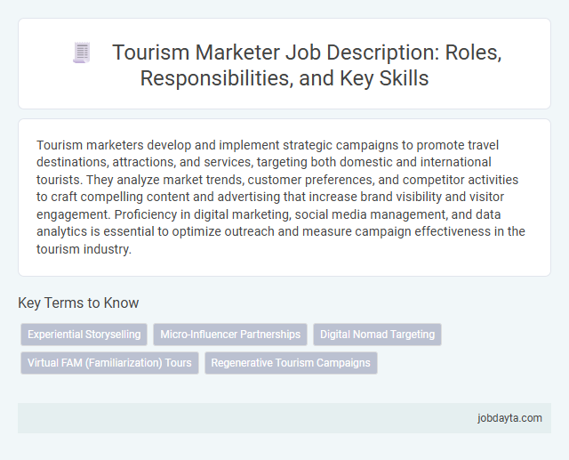The height and width of the screenshot is (460, 569).
Task: Choose the Digital Nomad Targeting tag
Action: coord(377,335)
